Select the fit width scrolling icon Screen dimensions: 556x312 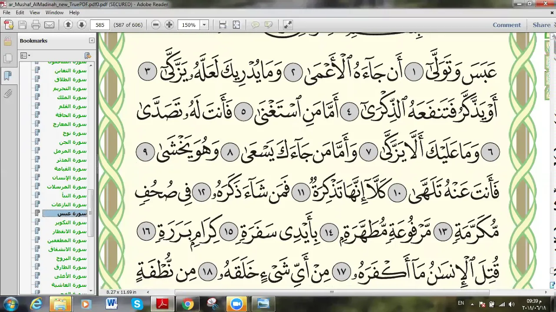(223, 25)
